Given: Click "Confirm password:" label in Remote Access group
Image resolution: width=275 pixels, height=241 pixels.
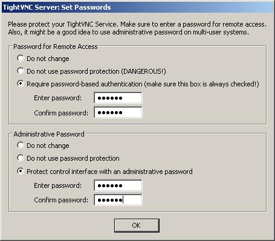Looking at the screenshot, I should 61,113.
